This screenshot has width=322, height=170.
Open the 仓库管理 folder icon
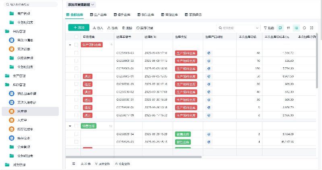point(12,147)
